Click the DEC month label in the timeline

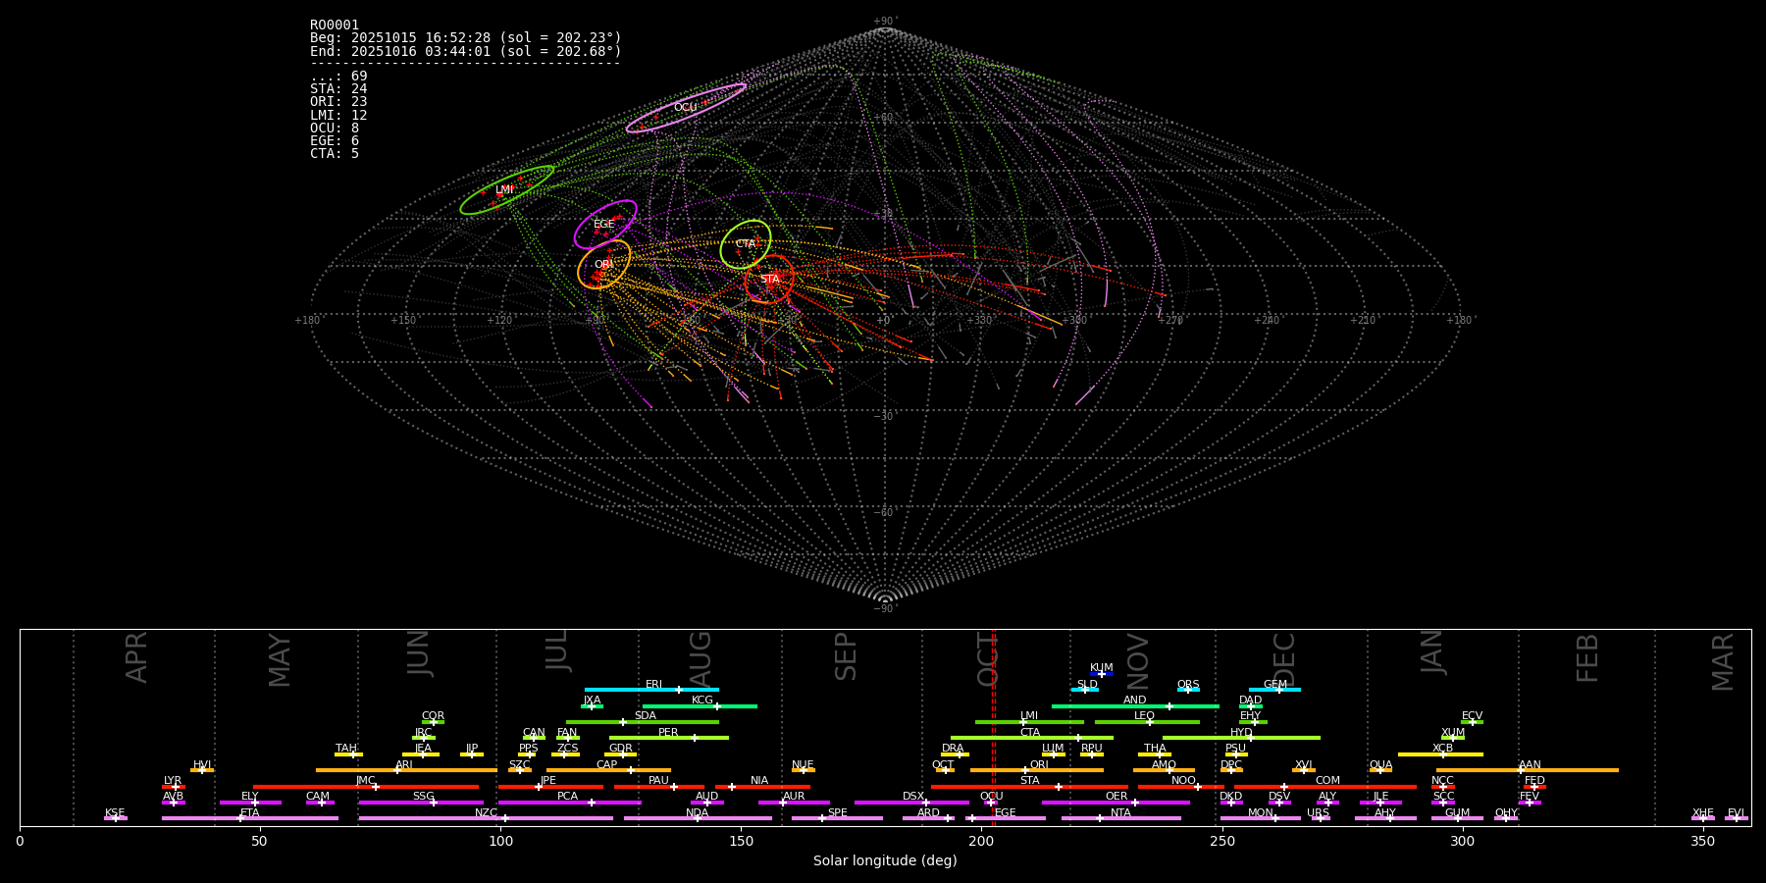tap(1283, 659)
